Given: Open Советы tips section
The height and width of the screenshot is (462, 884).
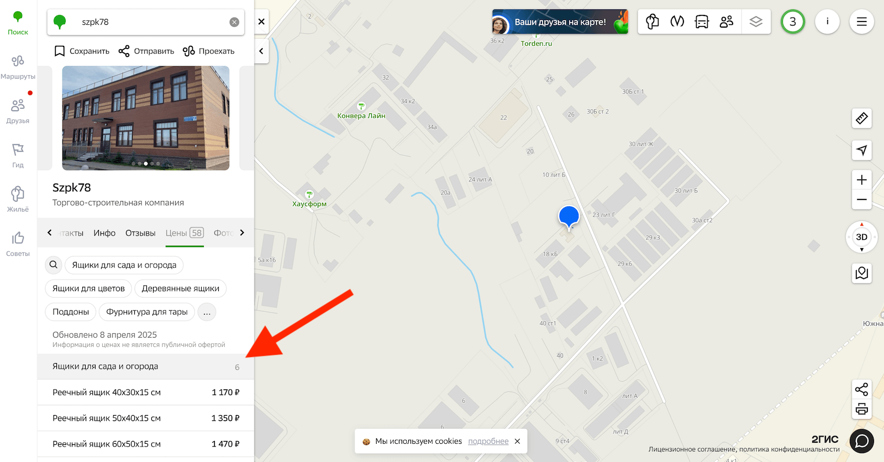Looking at the screenshot, I should coord(18,244).
